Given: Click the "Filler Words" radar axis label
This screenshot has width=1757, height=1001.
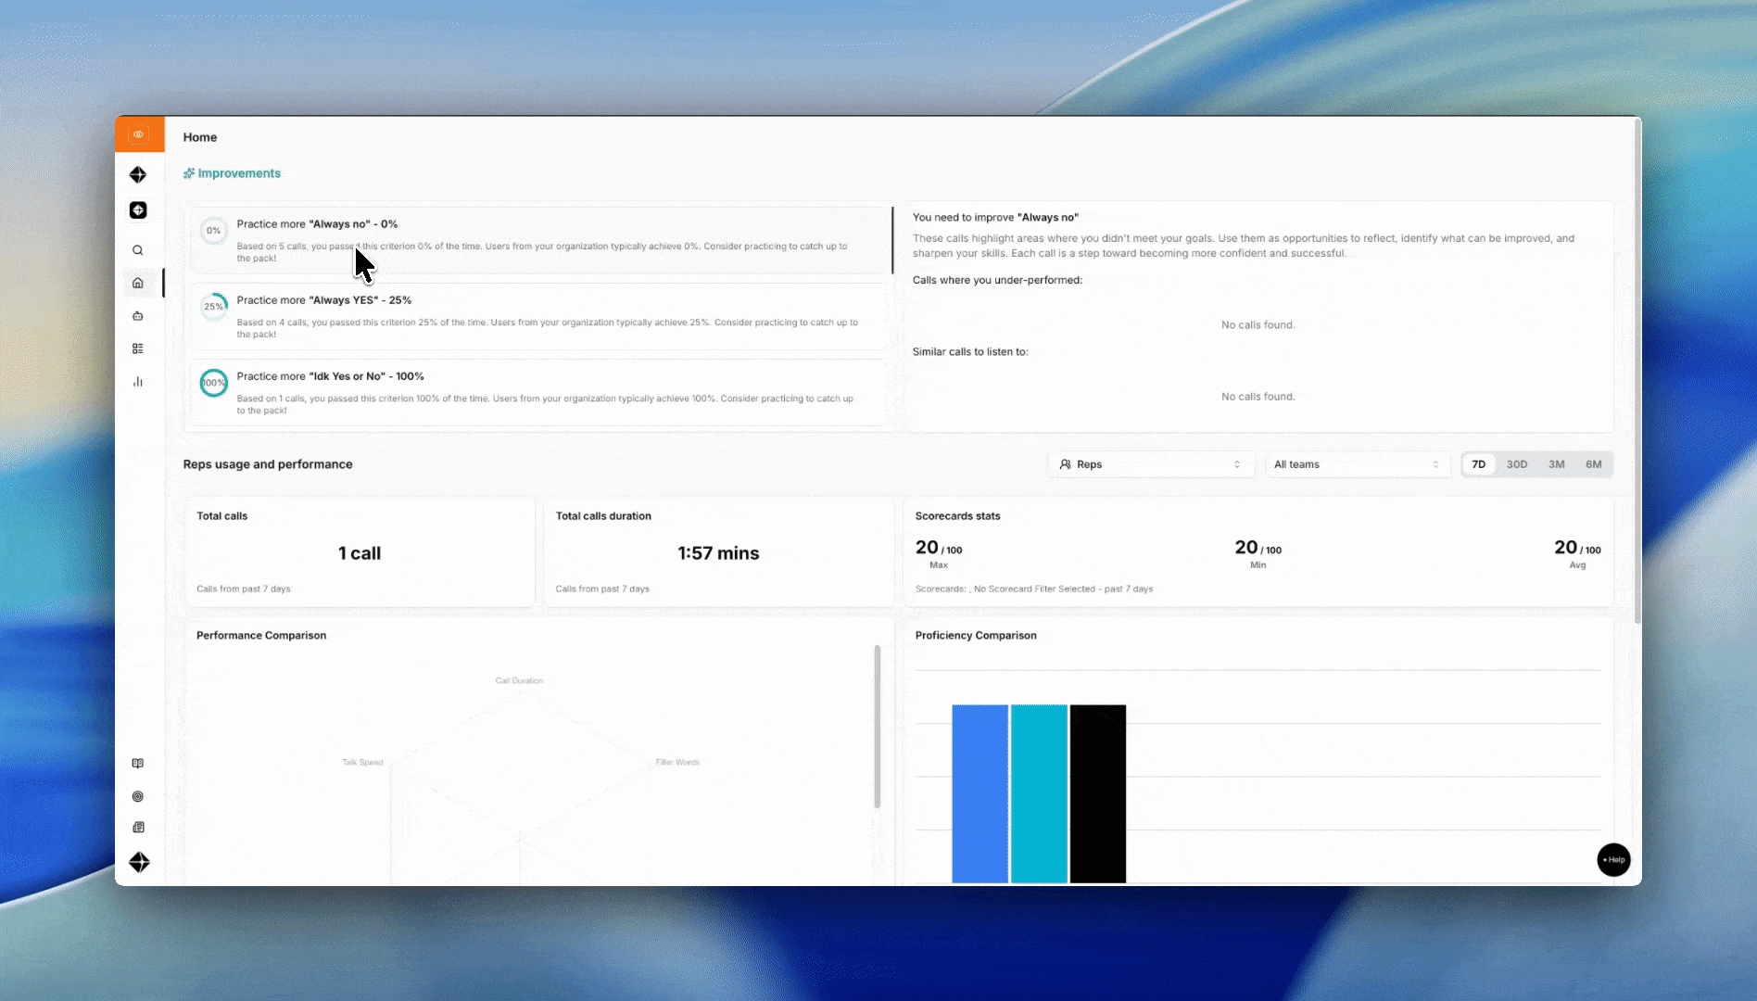Looking at the screenshot, I should (x=677, y=763).
